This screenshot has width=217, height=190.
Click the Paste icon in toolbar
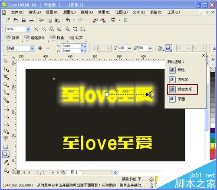58,20
